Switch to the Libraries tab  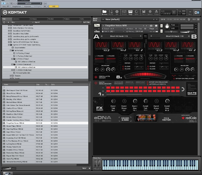click(21, 19)
